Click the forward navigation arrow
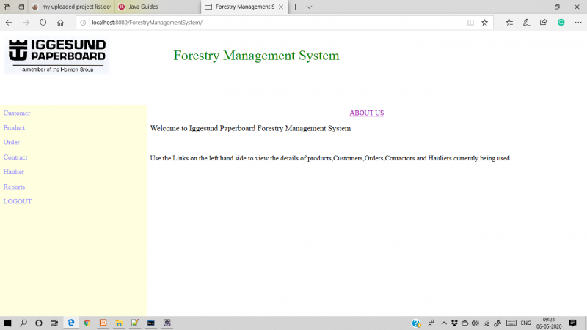The height and width of the screenshot is (330, 587). point(26,23)
